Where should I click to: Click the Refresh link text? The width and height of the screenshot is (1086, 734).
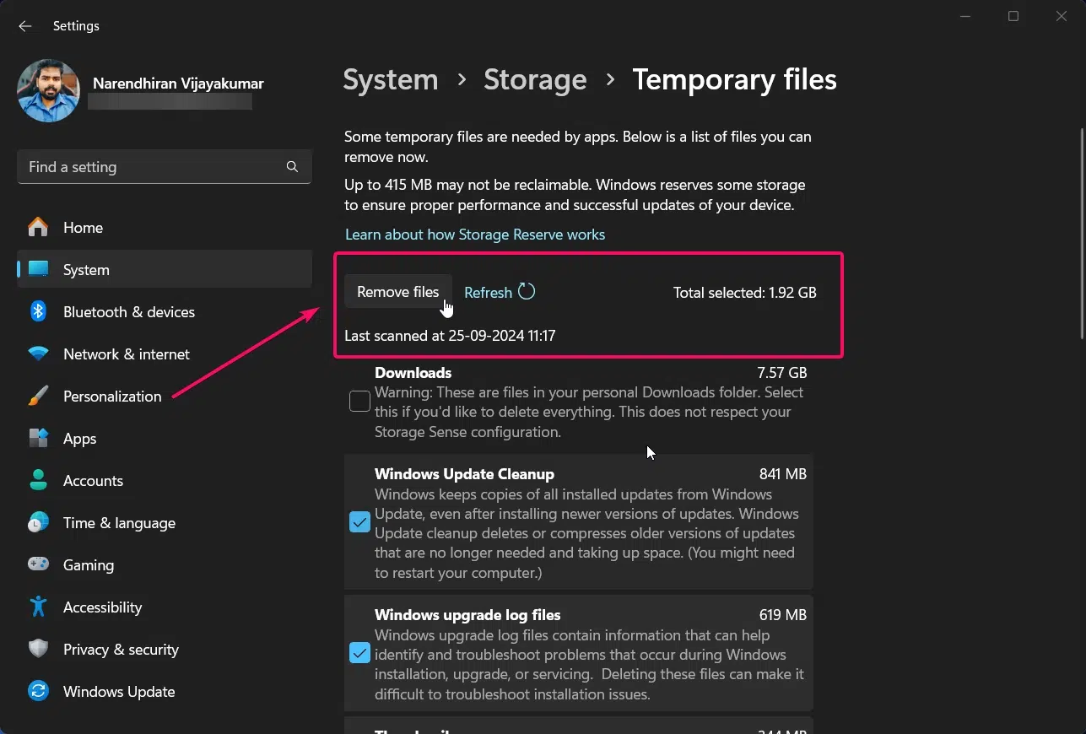point(488,293)
